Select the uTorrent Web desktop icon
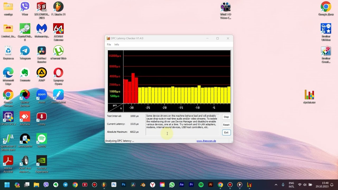The image size is (338, 190). [x=58, y=53]
